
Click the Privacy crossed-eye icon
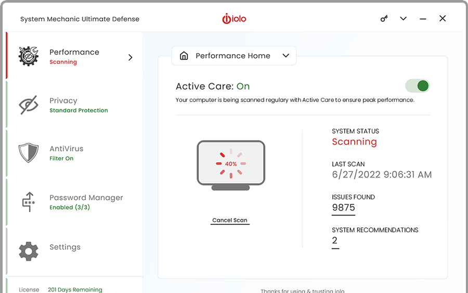(x=29, y=105)
